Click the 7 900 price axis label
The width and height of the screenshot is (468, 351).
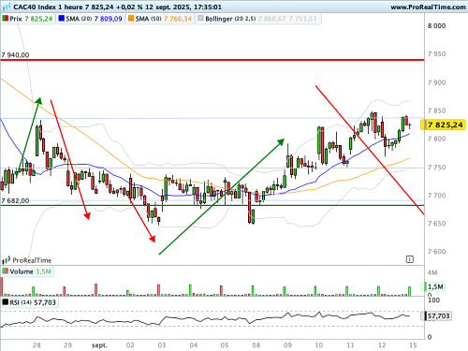click(436, 82)
